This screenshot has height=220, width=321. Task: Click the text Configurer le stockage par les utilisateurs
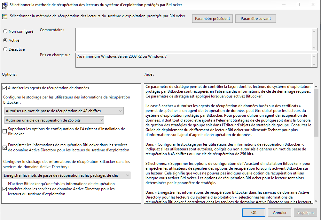click(67, 100)
